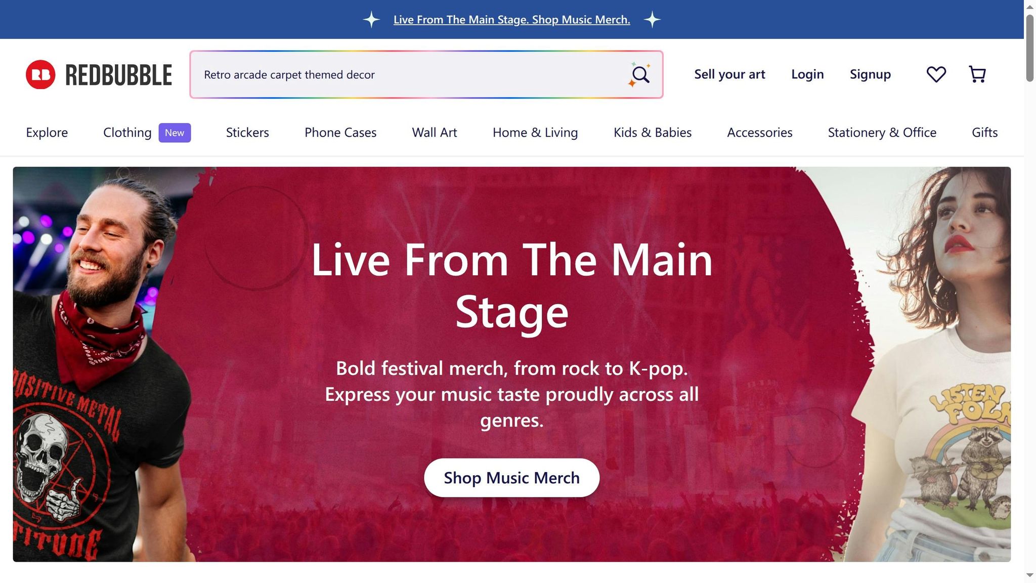Click the Signup link
This screenshot has height=583, width=1036.
point(870,74)
